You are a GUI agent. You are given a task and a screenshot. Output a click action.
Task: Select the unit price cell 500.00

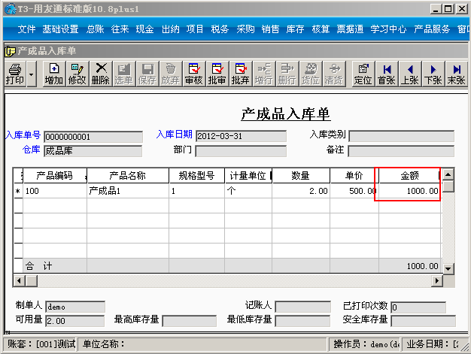click(354, 191)
